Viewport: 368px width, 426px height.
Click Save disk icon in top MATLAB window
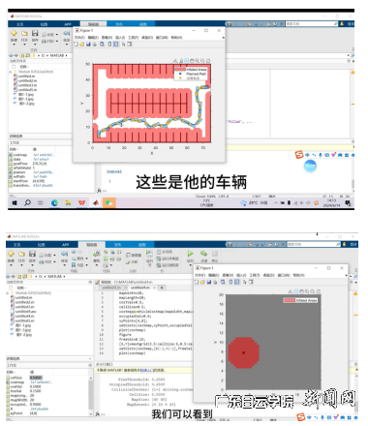pyautogui.click(x=35, y=33)
